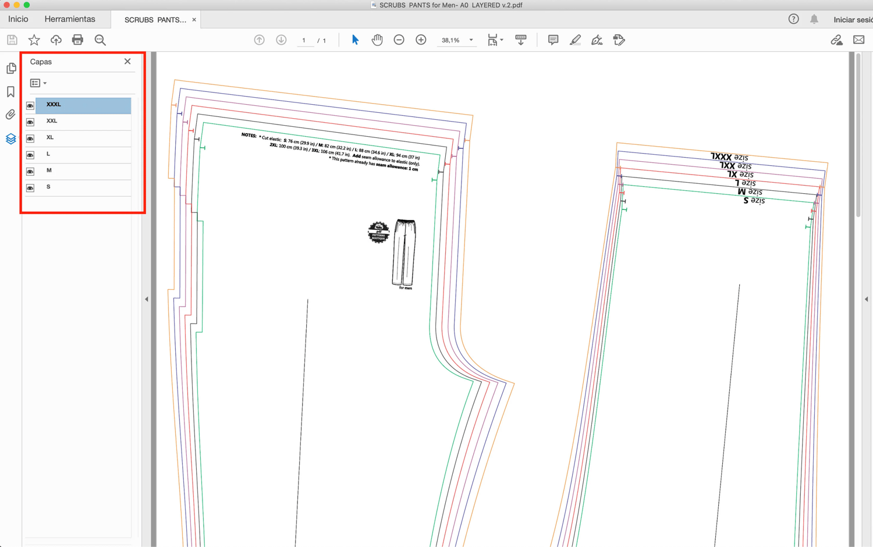
Task: Toggle the Layers panel icon
Action: click(x=11, y=138)
